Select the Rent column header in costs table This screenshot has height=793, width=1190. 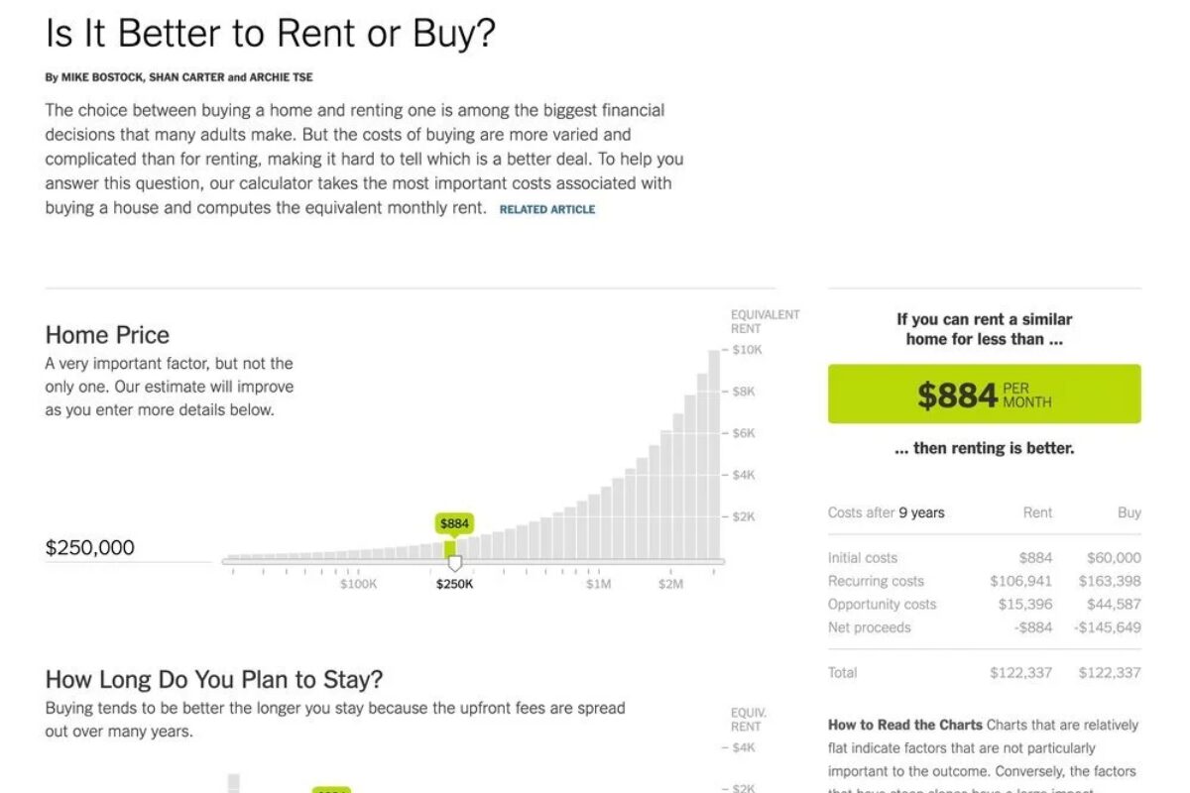coord(1037,512)
